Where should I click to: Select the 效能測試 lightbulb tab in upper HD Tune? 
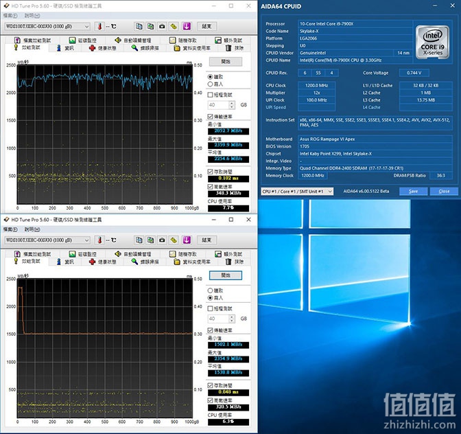pos(27,47)
